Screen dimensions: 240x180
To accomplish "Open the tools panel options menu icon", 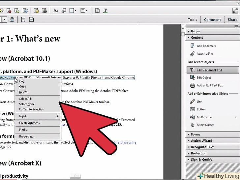I will point(237,26).
